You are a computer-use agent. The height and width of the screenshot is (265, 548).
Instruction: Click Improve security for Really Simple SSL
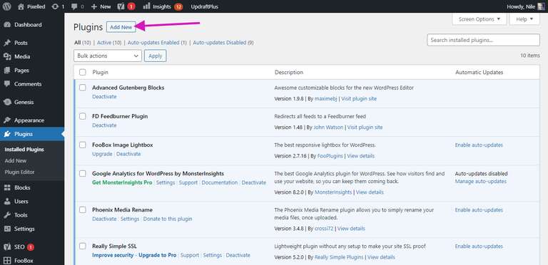(x=113, y=255)
